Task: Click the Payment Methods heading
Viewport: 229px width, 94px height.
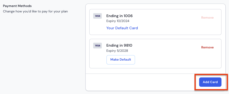Action: [17, 6]
